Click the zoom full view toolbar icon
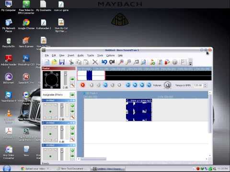 click(x=143, y=62)
